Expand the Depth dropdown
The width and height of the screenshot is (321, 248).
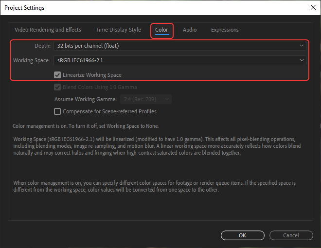tap(179, 46)
